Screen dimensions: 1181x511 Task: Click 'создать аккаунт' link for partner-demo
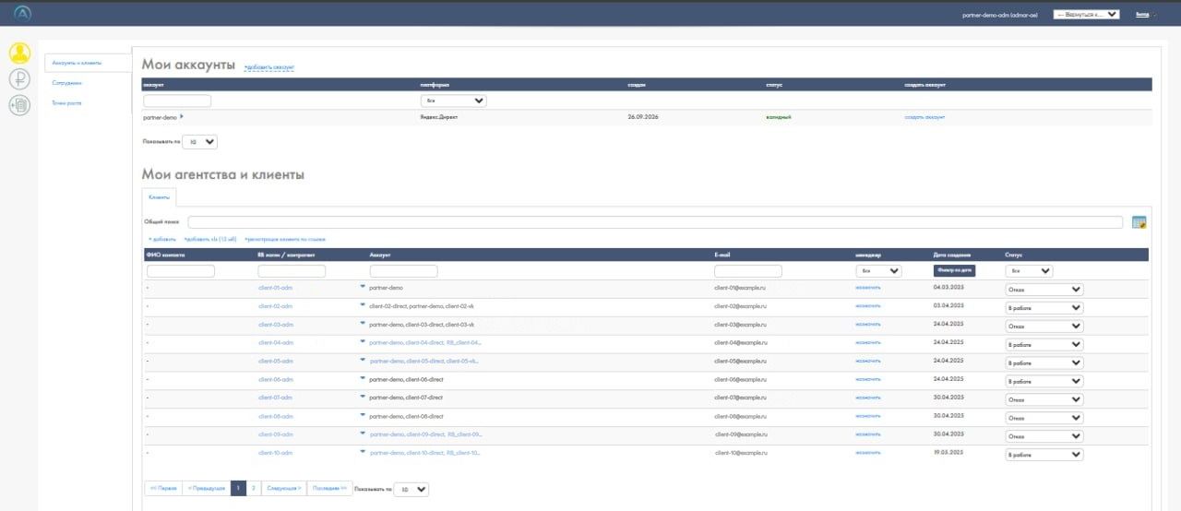click(925, 117)
